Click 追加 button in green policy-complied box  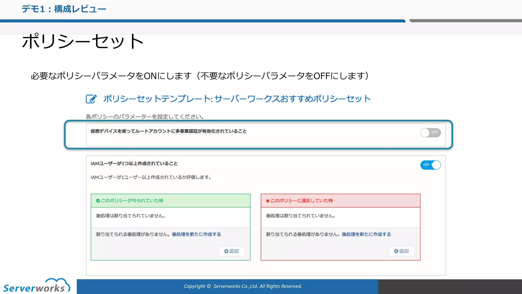pyautogui.click(x=232, y=251)
